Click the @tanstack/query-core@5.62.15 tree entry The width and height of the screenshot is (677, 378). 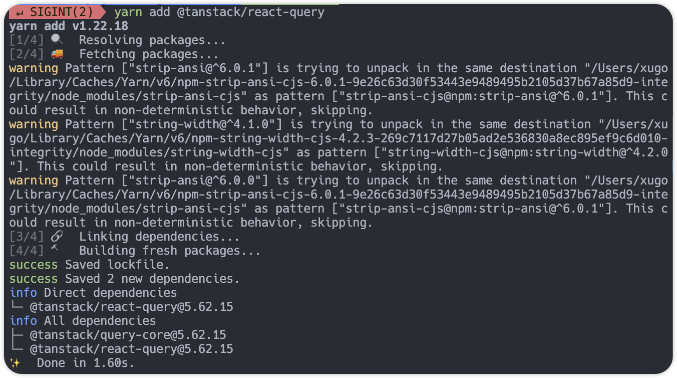[x=128, y=335]
